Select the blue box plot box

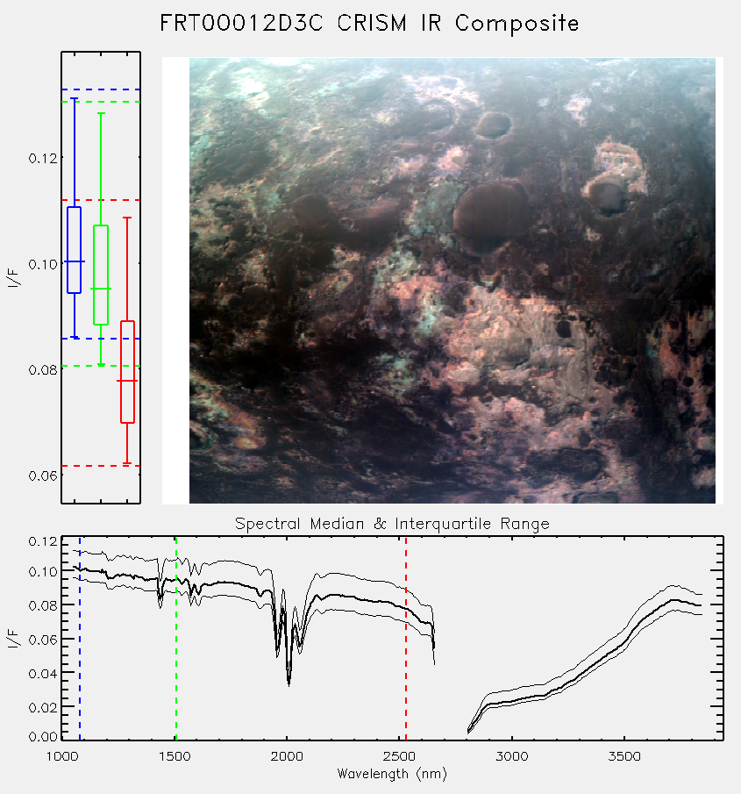pyautogui.click(x=75, y=250)
